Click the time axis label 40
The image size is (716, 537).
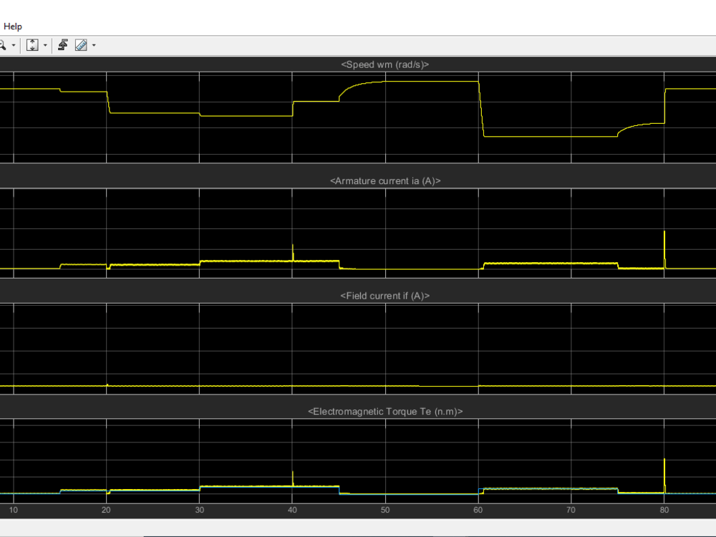(292, 510)
